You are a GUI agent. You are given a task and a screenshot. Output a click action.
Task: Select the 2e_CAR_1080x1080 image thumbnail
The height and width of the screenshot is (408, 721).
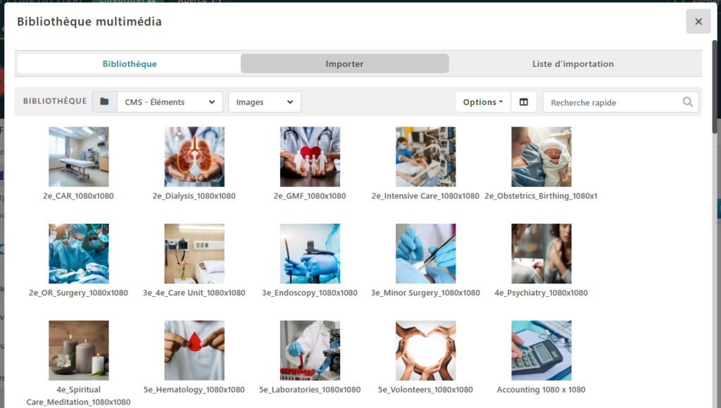pos(79,157)
